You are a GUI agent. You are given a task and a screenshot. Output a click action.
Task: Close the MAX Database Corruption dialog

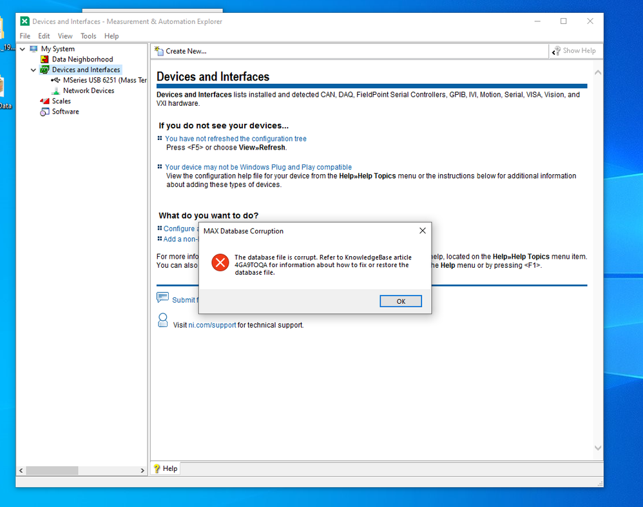pos(423,231)
